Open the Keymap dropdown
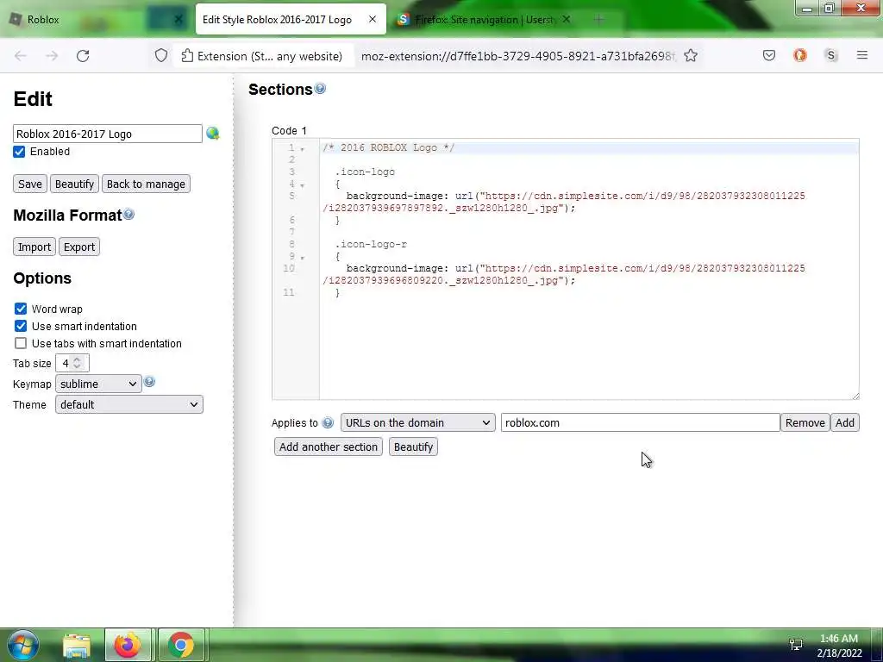Screen dimensions: 883x662 (x=98, y=384)
